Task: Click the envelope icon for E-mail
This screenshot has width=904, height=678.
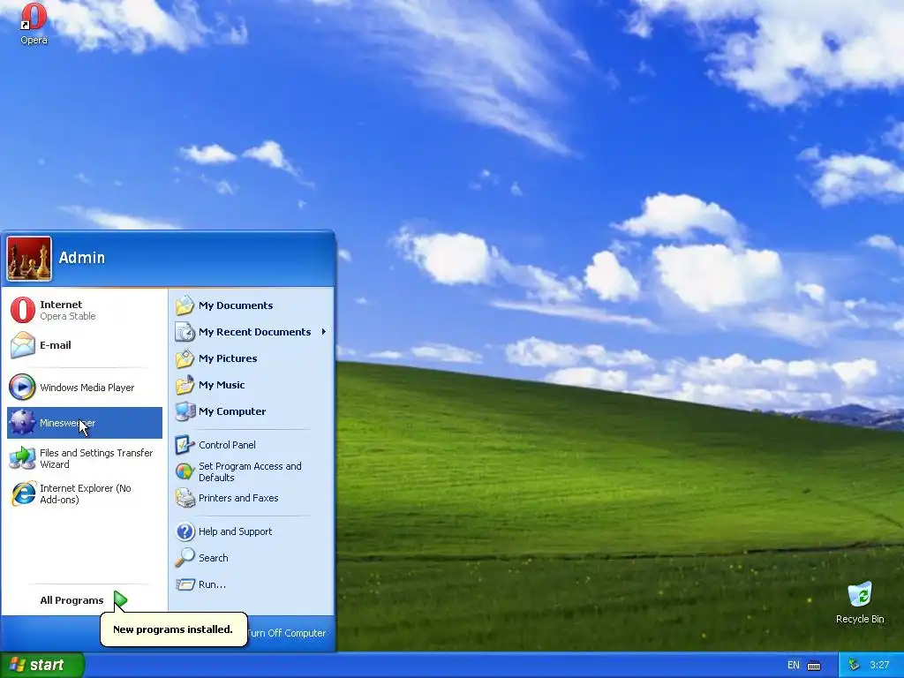Action: (x=22, y=345)
